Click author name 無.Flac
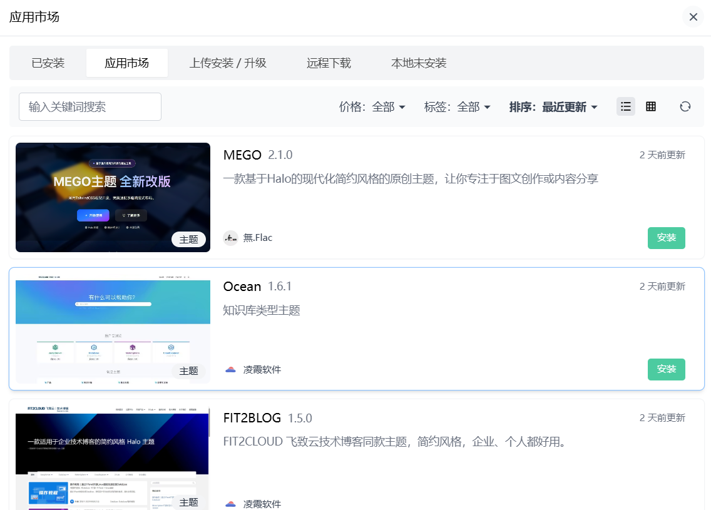The width and height of the screenshot is (711, 510). pos(258,238)
